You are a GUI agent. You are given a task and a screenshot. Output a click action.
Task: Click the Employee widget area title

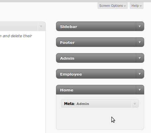click(71, 74)
